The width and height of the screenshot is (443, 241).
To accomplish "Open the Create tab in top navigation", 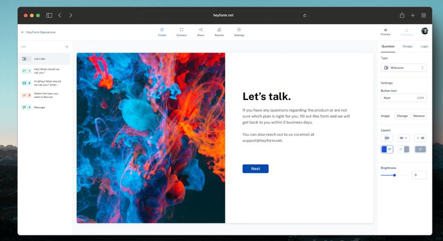I will [162, 32].
